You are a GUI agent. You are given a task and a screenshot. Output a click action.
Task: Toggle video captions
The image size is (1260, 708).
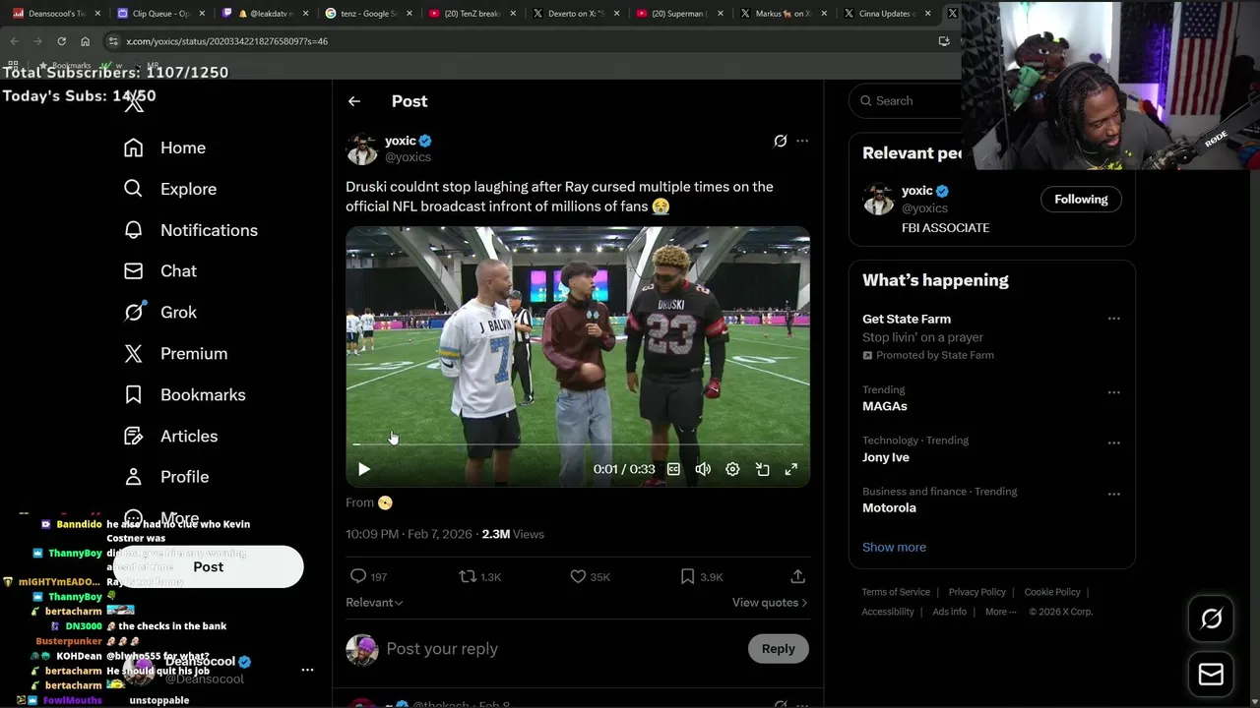coord(673,469)
